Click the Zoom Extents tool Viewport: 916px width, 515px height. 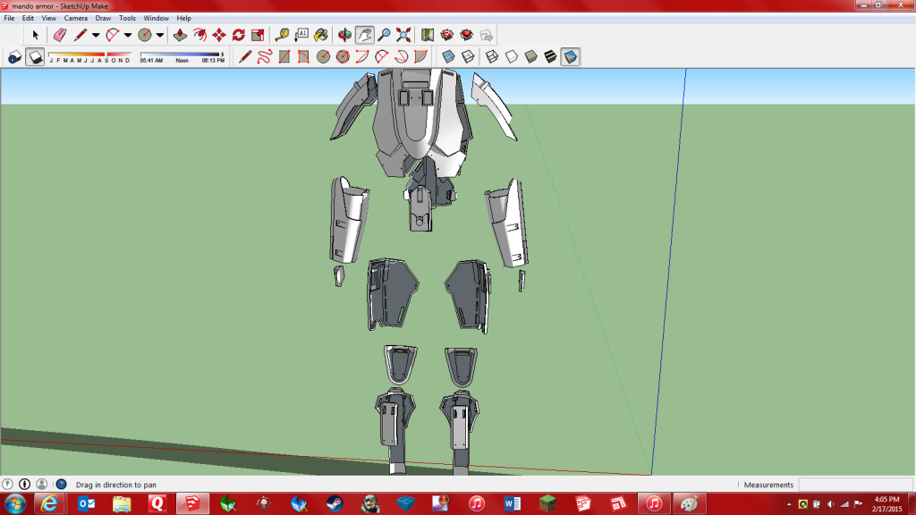(403, 35)
